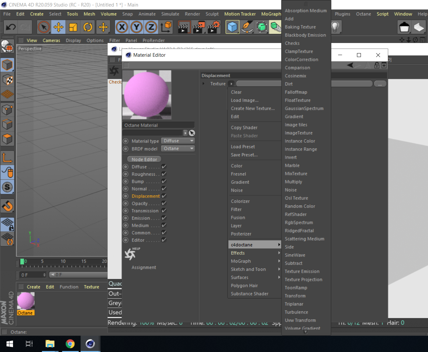Toggle the X axis lock

pyautogui.click(x=122, y=27)
